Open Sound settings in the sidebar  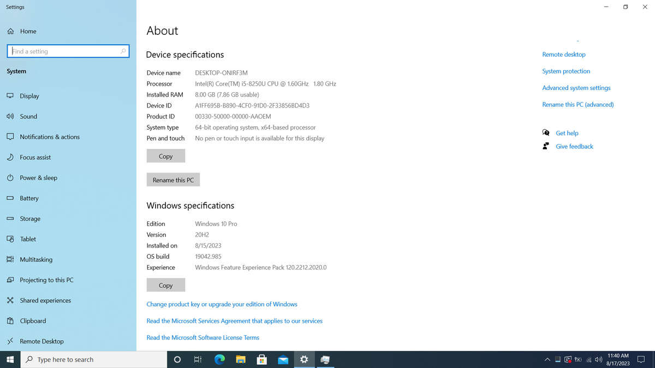(x=29, y=116)
